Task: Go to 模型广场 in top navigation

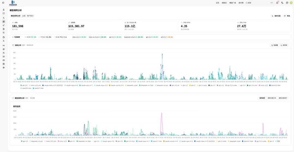Action: pos(233,3)
